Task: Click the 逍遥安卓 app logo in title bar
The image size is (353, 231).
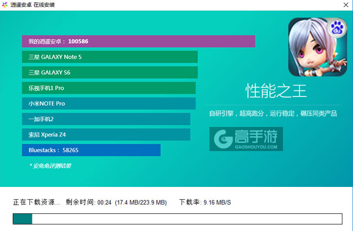Action: [5, 5]
